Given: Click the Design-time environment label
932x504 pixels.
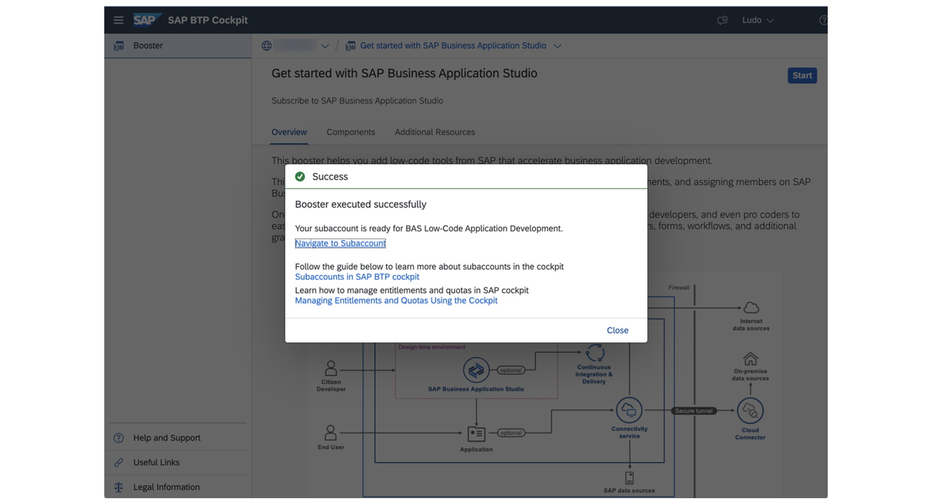Looking at the screenshot, I should [432, 347].
